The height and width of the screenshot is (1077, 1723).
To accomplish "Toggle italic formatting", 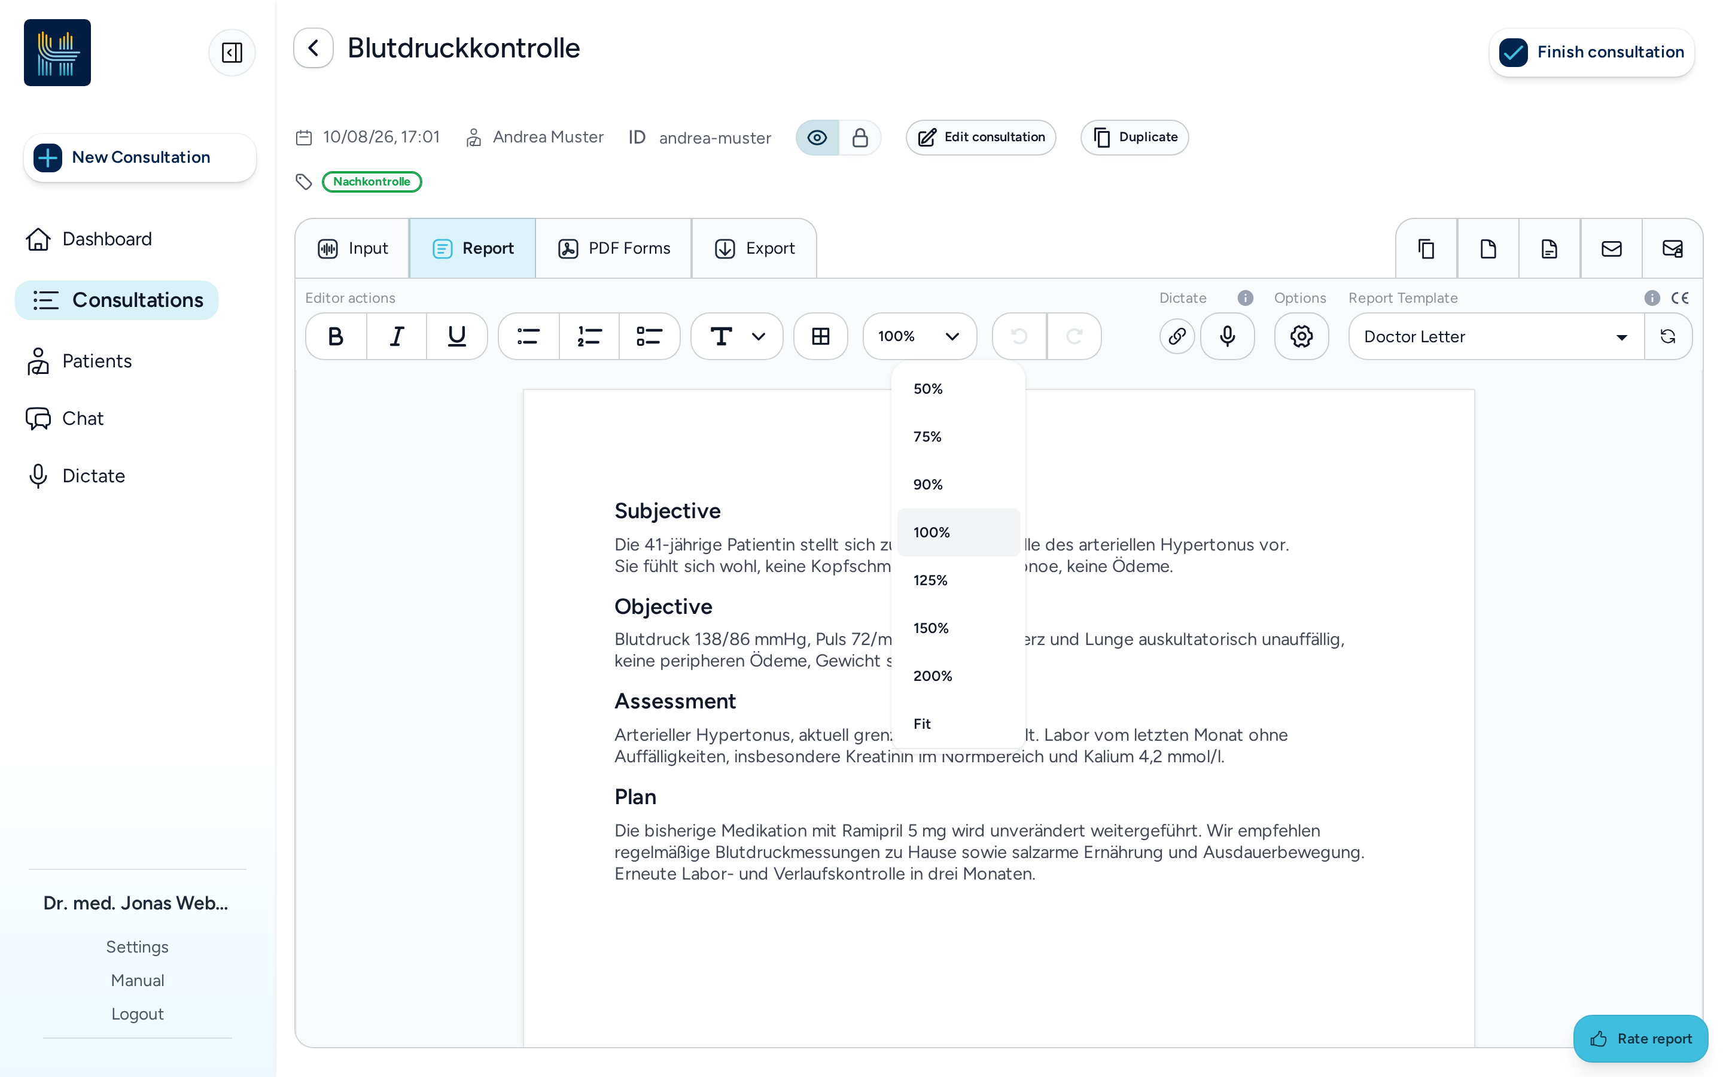I will (397, 336).
